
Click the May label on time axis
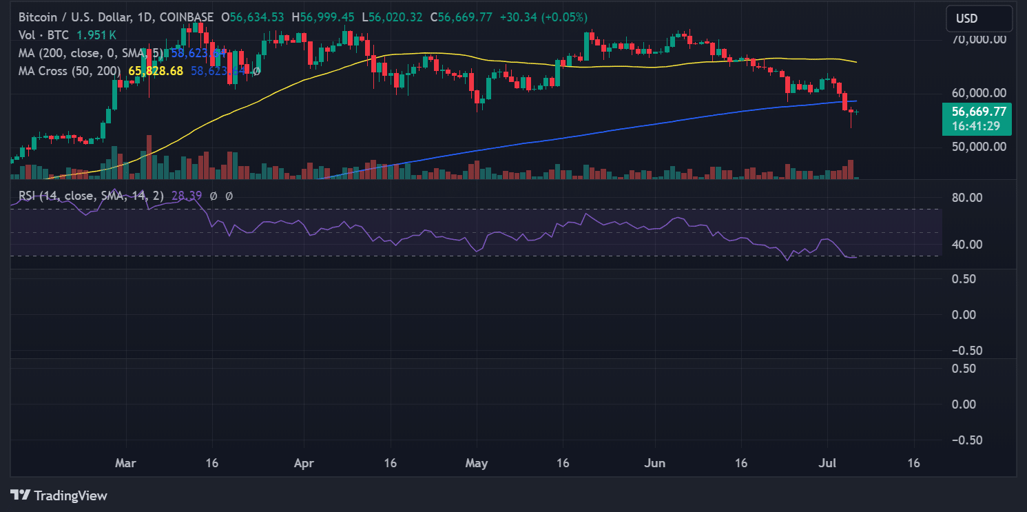476,463
